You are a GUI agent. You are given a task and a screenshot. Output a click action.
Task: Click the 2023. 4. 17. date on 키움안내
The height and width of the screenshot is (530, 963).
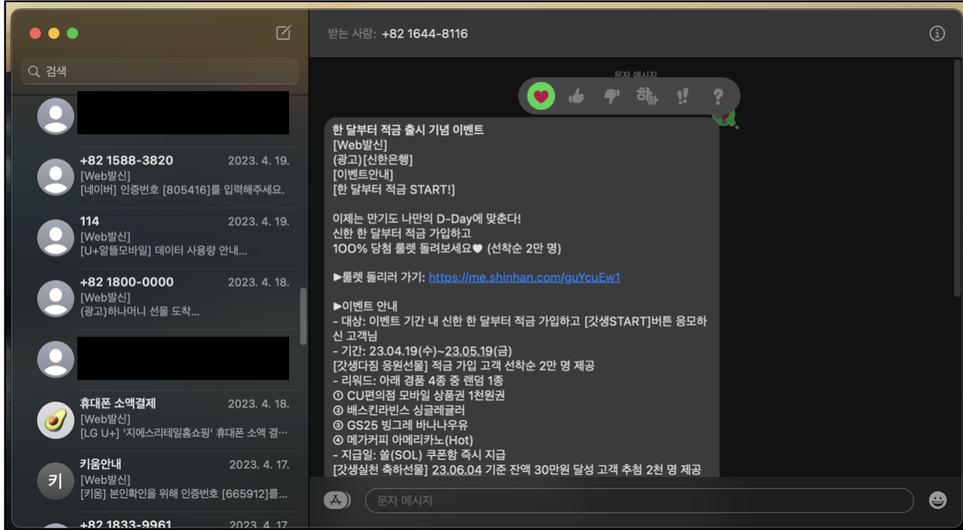tap(260, 464)
